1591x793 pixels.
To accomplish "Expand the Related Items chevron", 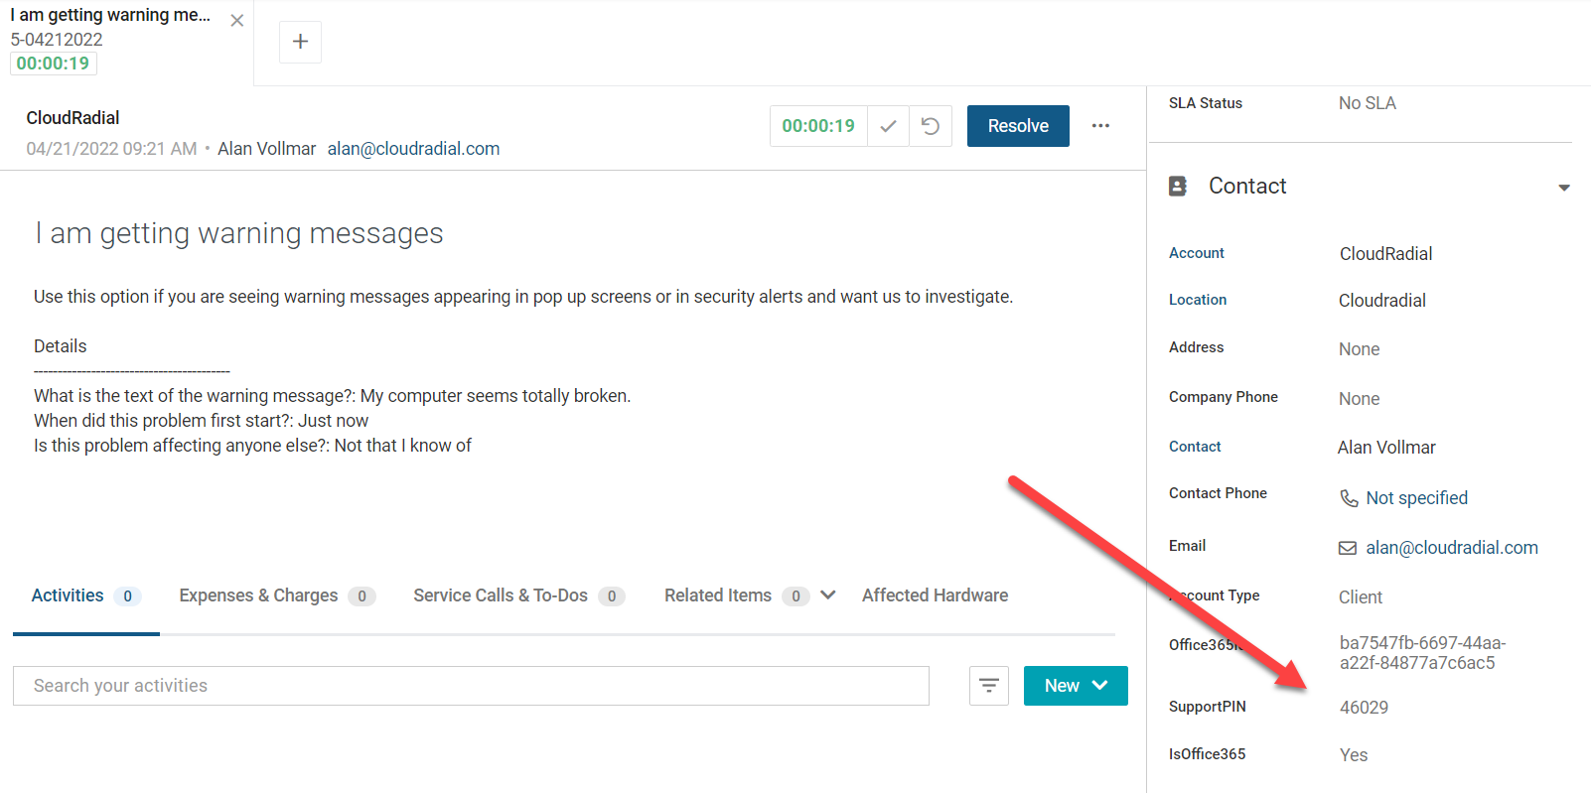I will (828, 595).
